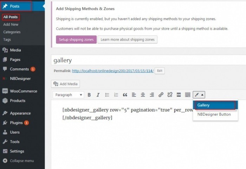The image size is (246, 169).
Task: Open the Paragraph format dropdown
Action: coord(69,95)
